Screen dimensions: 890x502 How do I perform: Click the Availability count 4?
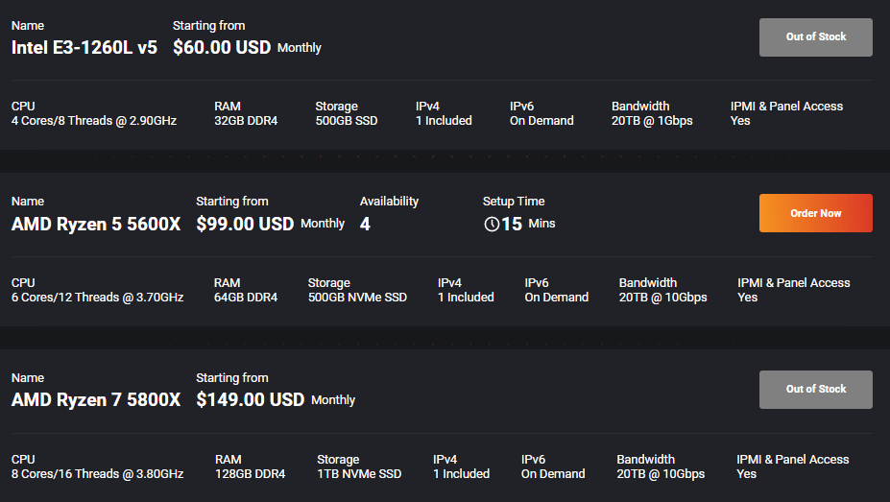pos(365,224)
